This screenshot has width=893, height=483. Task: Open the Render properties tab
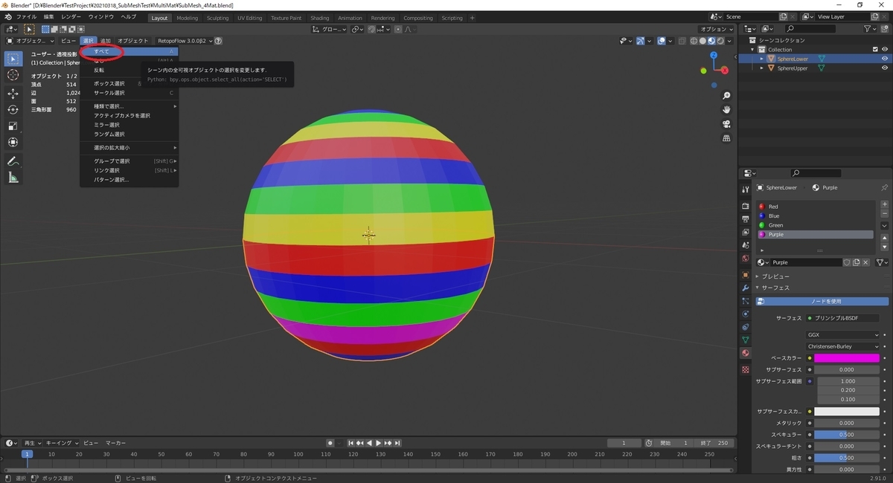tap(746, 206)
